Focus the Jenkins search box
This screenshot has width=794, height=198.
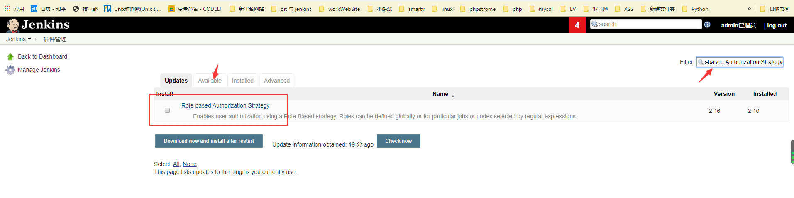(646, 24)
